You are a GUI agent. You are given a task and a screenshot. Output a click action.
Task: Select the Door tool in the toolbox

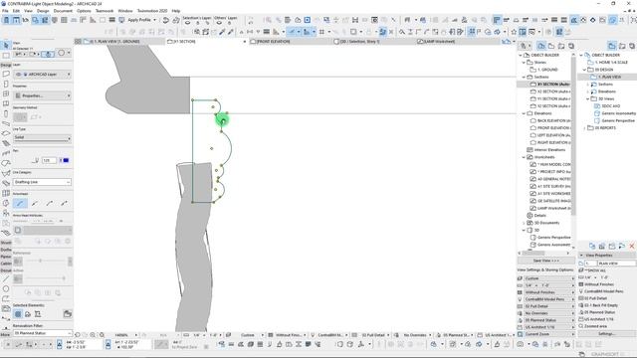point(6,84)
